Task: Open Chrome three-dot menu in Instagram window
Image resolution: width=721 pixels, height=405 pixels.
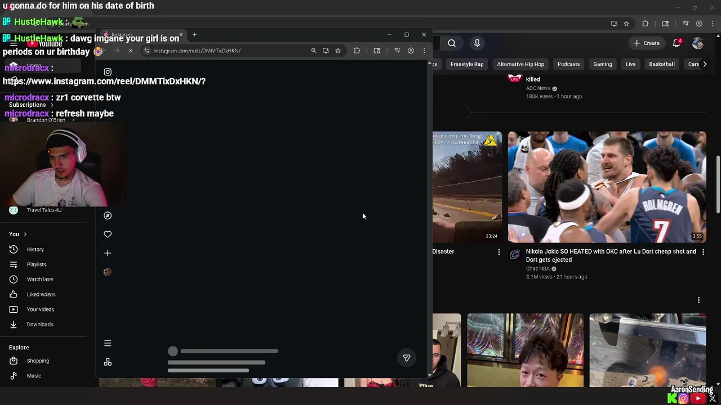Action: click(x=424, y=51)
